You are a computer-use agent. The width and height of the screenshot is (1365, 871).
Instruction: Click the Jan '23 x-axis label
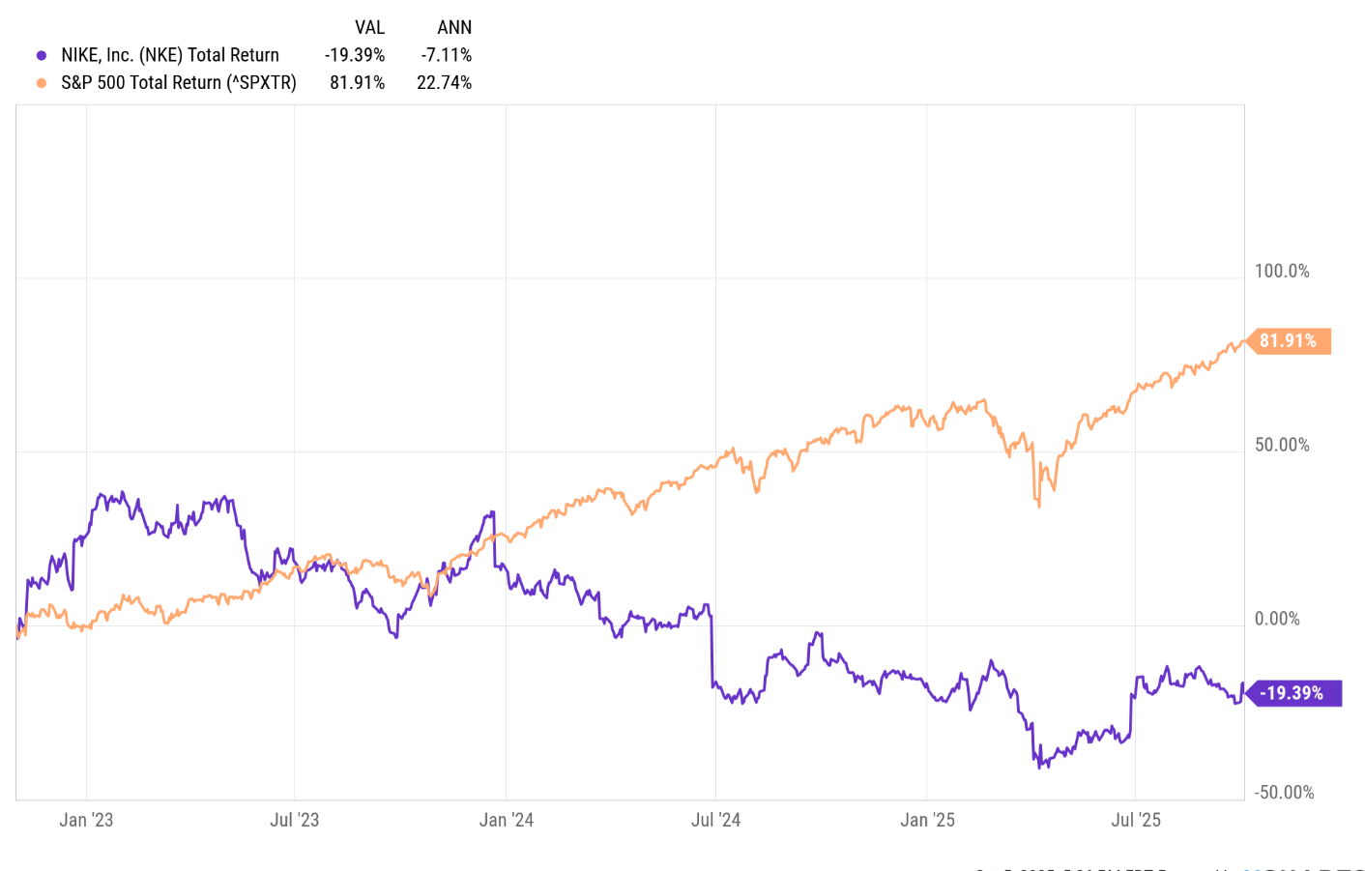click(86, 820)
